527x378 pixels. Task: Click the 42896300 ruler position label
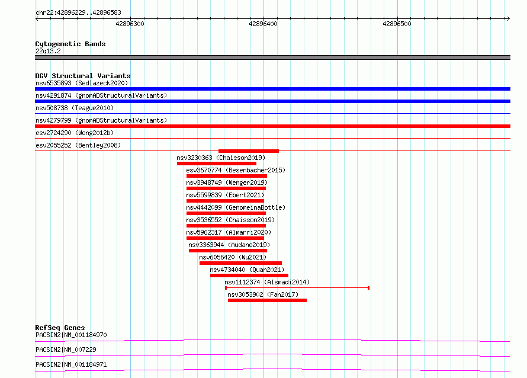point(130,24)
